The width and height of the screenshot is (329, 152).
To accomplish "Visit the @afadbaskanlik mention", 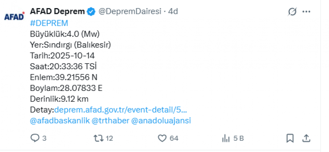I will (60, 121).
